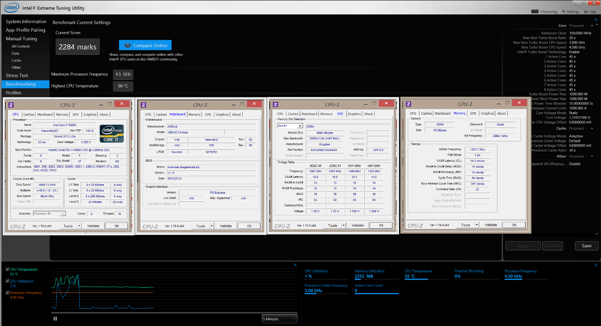601x326 pixels.
Task: Pause the monitoring graph
Action: [x=55, y=319]
